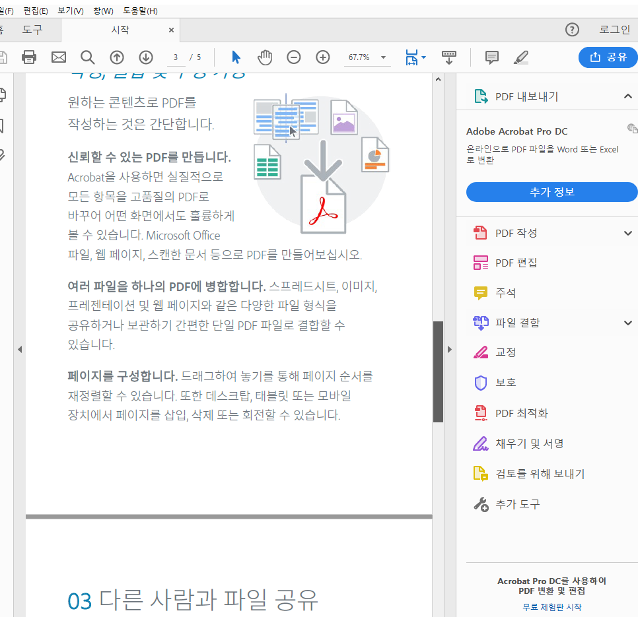
Task: Open 보기(V) menu
Action: (71, 11)
